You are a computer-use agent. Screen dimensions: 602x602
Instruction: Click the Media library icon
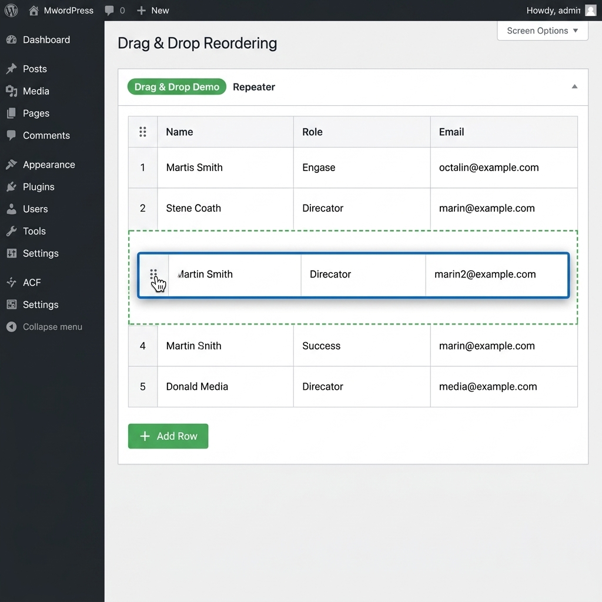tap(12, 91)
